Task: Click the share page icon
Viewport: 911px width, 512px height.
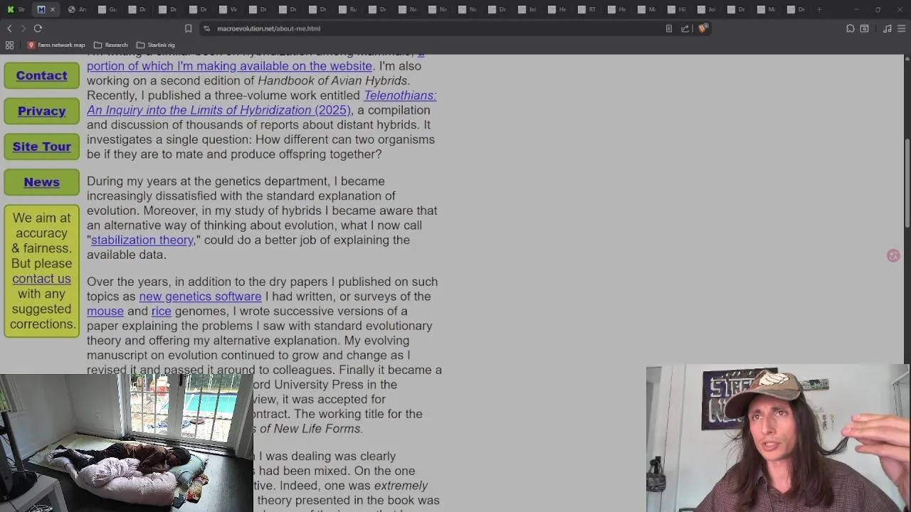Action: tap(685, 28)
